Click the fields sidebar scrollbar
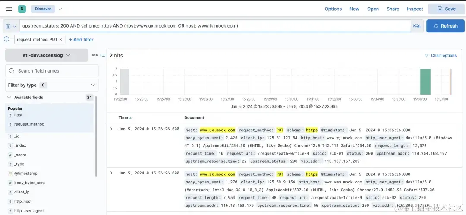The image size is (466, 215). (96, 136)
